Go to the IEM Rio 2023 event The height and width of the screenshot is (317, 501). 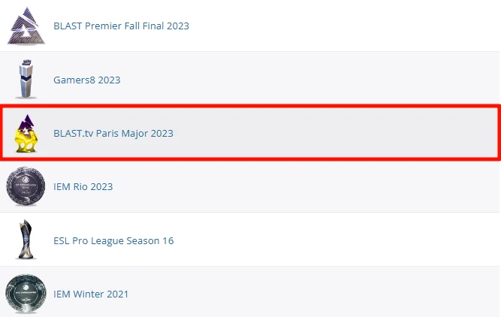coord(83,186)
